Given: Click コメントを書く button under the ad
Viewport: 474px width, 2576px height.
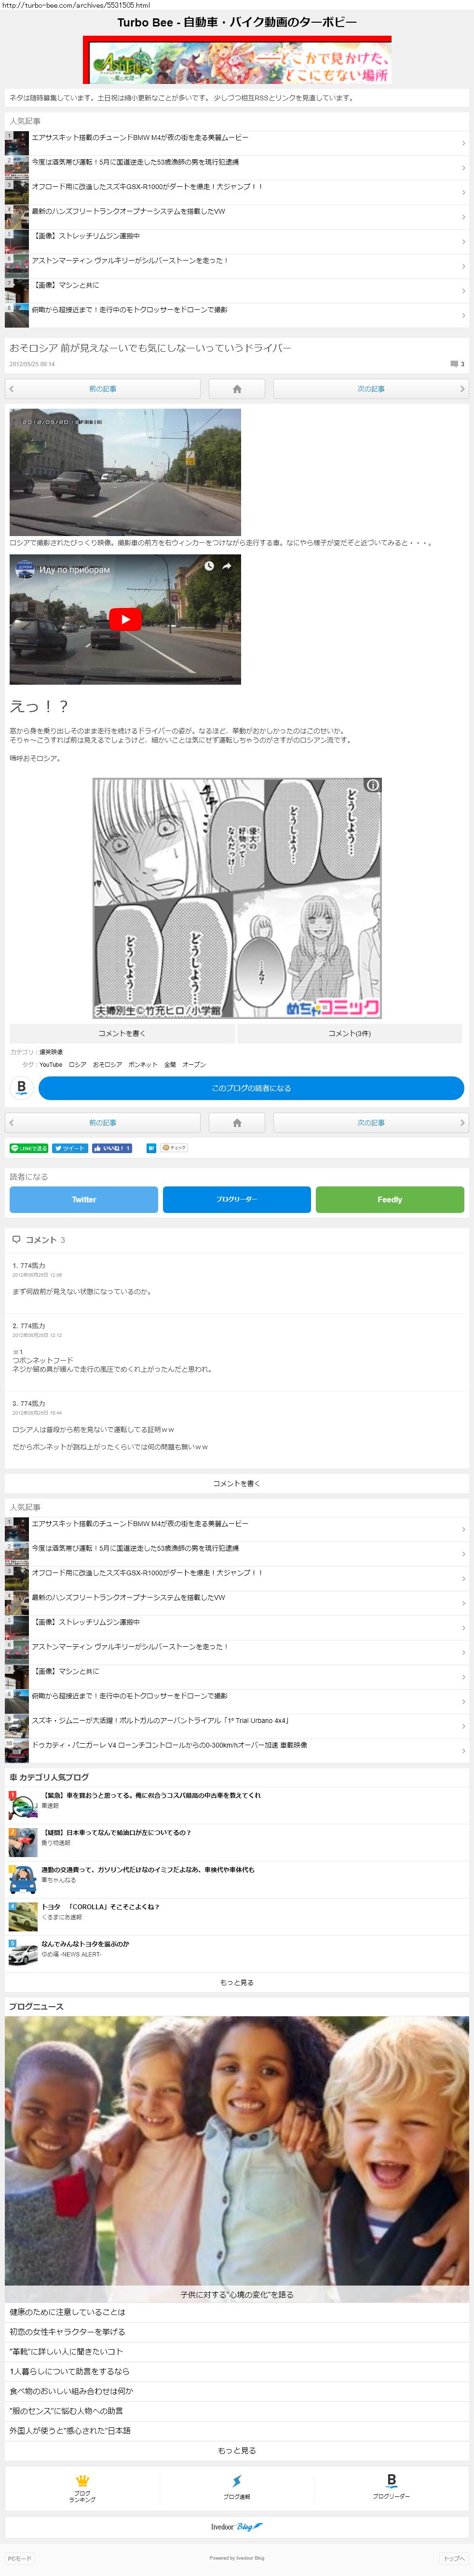Looking at the screenshot, I should pos(122,1033).
